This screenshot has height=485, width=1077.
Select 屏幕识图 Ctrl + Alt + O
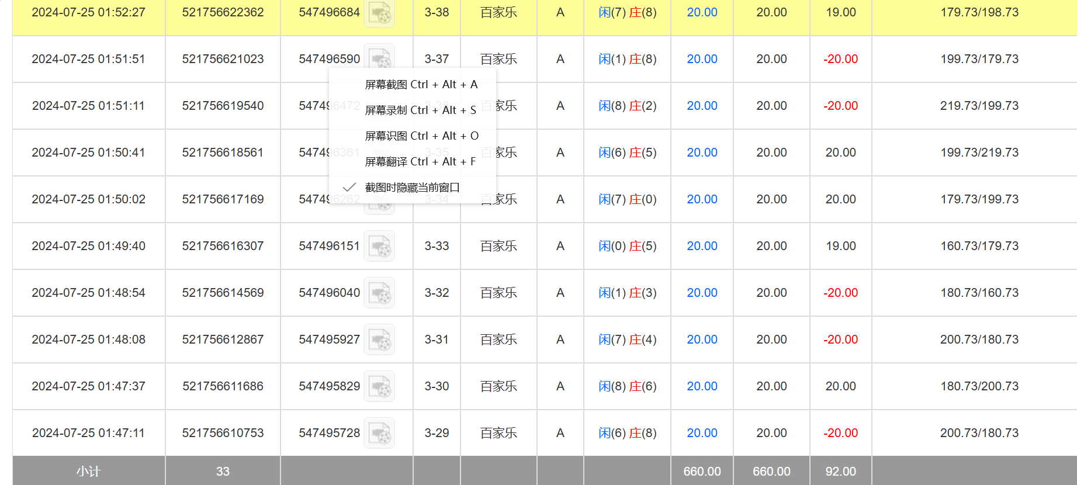421,136
